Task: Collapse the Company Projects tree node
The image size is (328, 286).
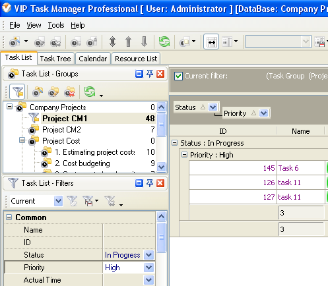Action: pyautogui.click(x=9, y=107)
